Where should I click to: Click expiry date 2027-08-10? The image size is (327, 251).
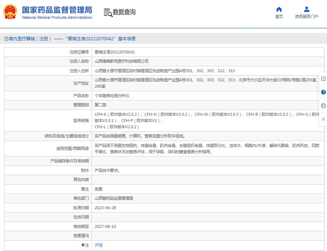click(105, 226)
